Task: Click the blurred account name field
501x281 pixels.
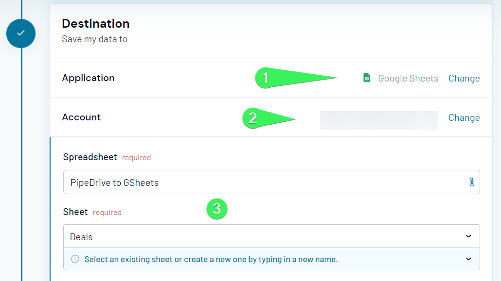Action: pyautogui.click(x=379, y=120)
